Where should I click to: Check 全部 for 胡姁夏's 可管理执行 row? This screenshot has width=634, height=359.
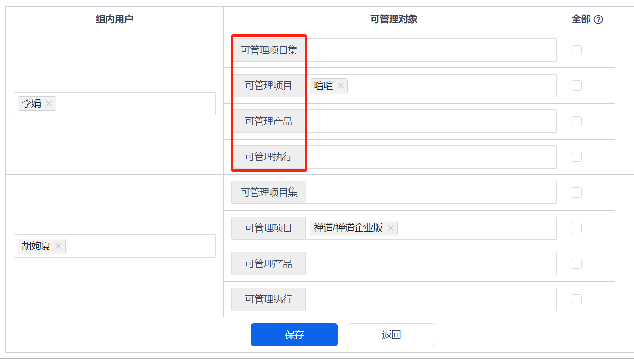(576, 299)
